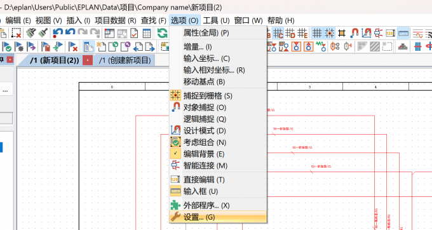
Task: Go to next page blue-arrow icon
Action: tap(149, 46)
